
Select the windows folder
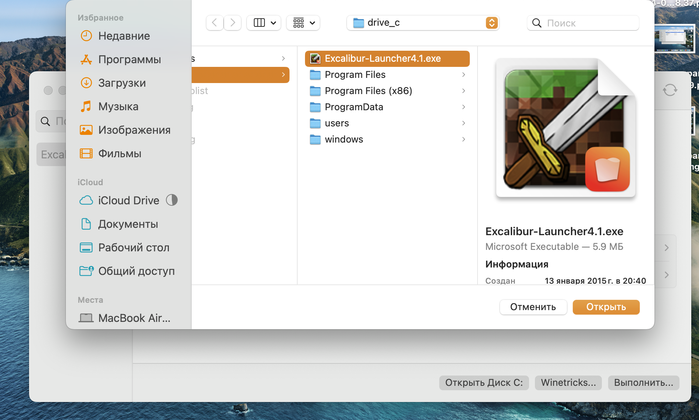(x=387, y=140)
